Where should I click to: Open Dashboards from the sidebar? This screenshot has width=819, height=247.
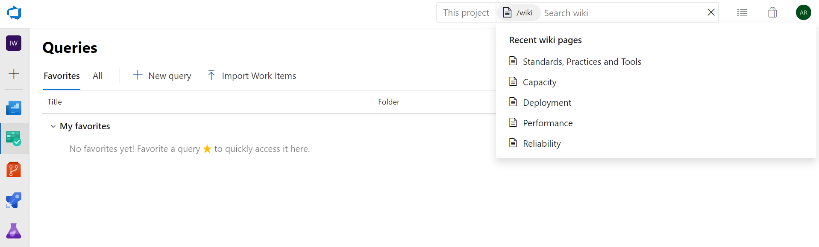tap(14, 108)
